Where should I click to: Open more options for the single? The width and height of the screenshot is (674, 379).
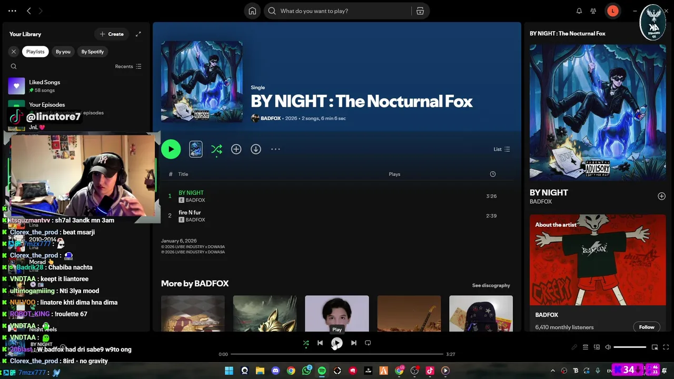275,149
